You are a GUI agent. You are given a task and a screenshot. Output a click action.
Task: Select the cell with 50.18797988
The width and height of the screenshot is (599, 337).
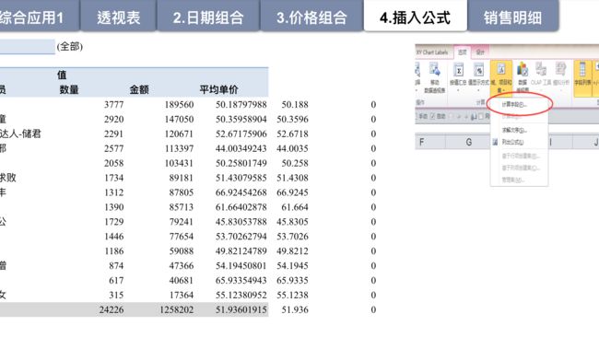tap(241, 105)
